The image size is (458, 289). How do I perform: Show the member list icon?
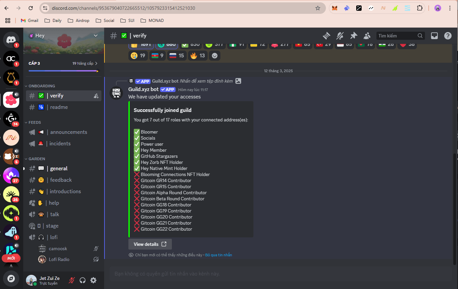click(367, 36)
